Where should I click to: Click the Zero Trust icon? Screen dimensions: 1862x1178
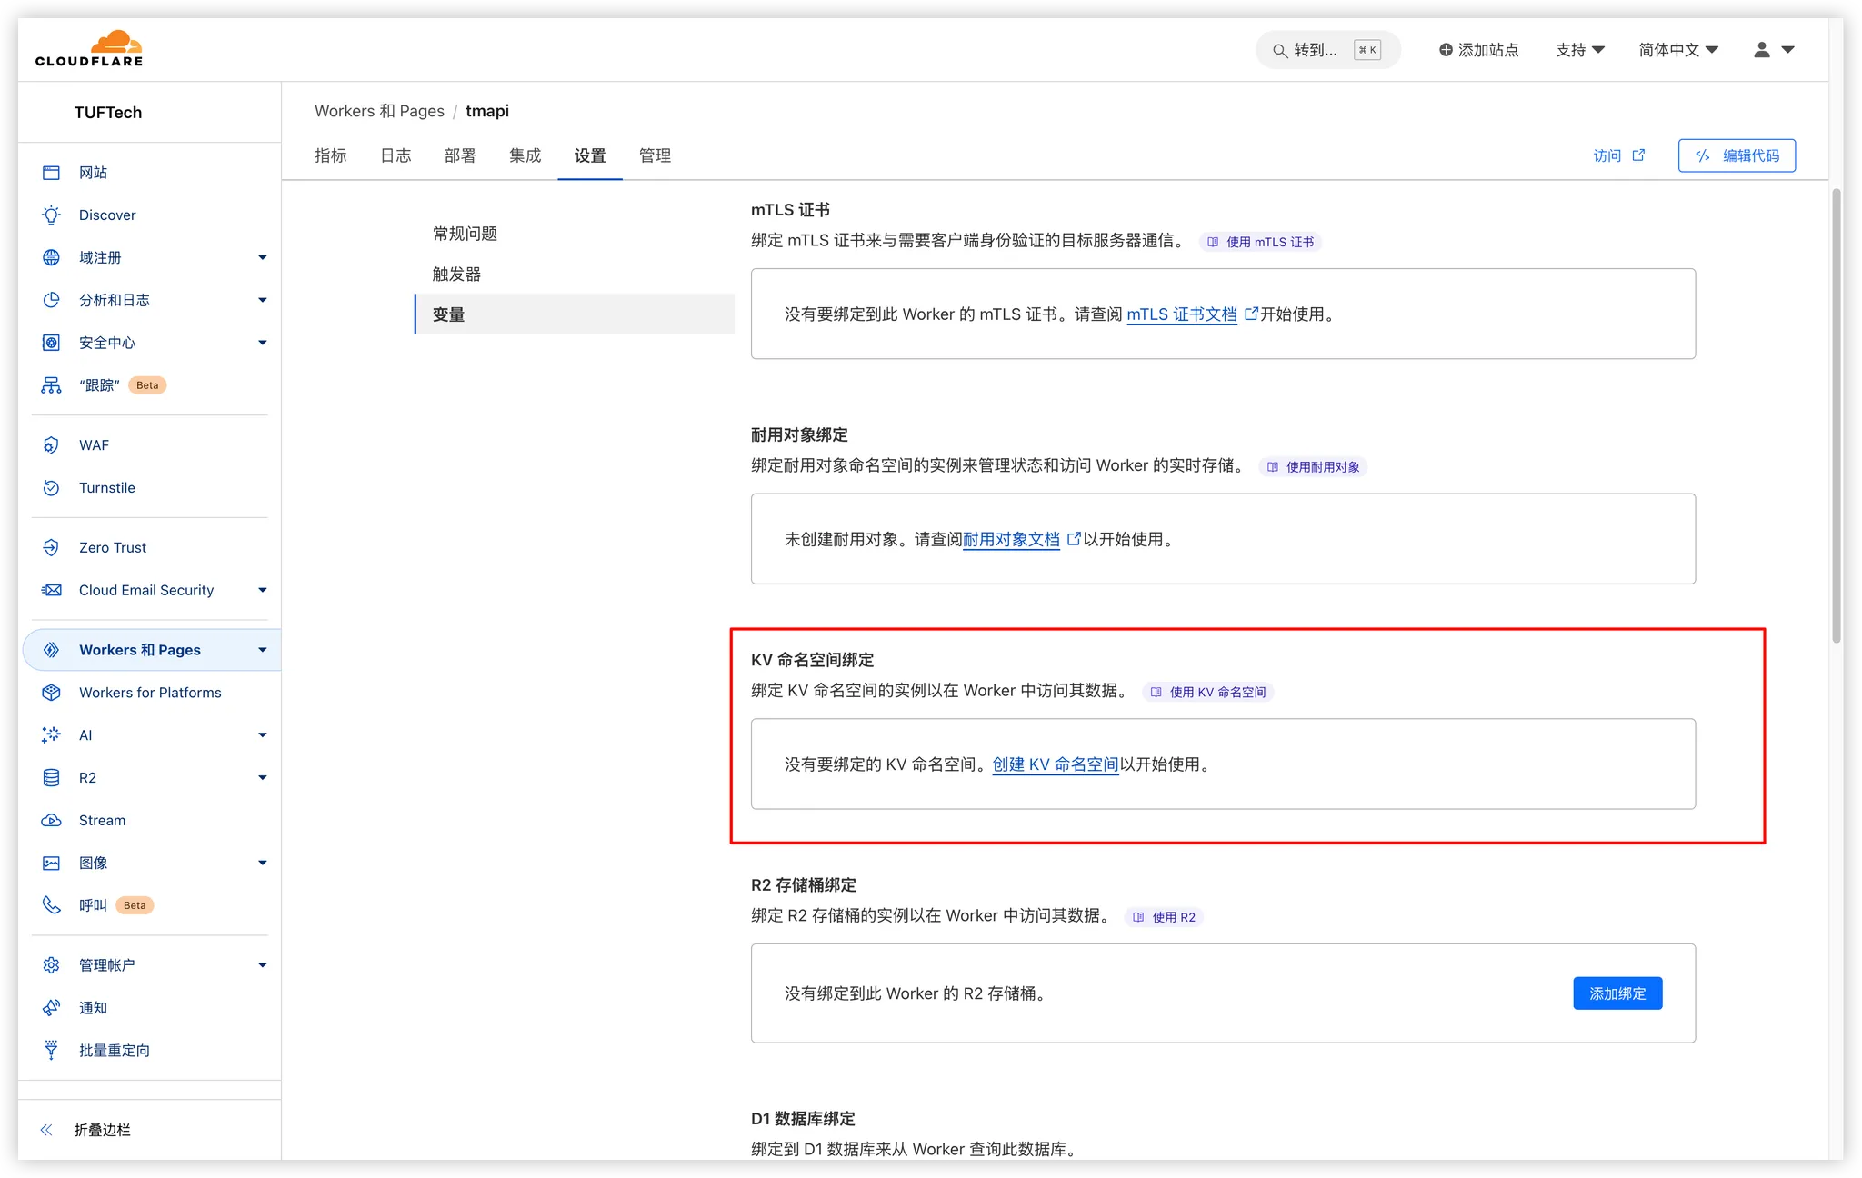point(51,548)
